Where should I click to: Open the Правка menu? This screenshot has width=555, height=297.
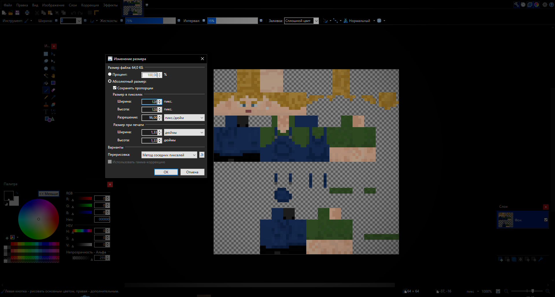(x=22, y=5)
